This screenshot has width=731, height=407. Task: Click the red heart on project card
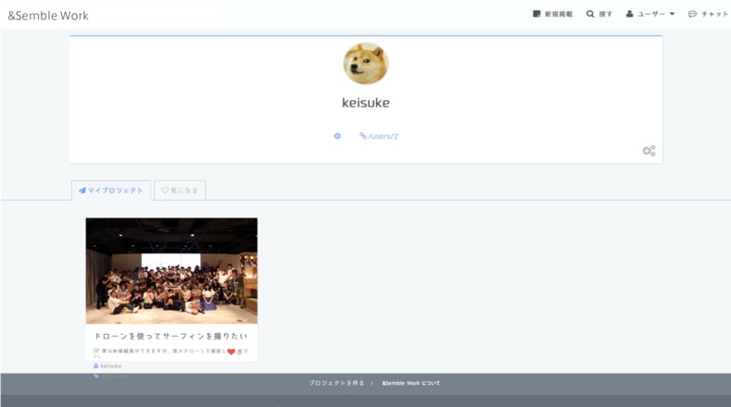(x=232, y=351)
